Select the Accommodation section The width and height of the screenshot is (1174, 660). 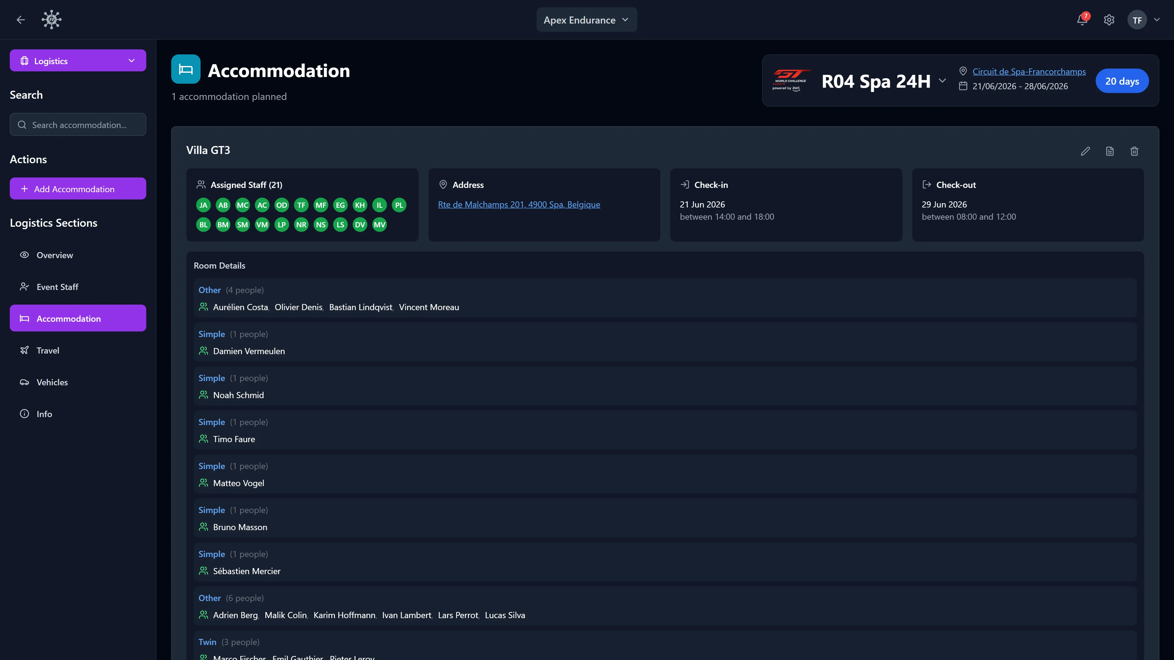[78, 318]
